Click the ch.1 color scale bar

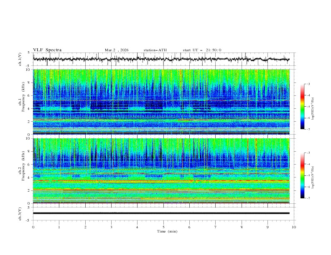point(302,106)
